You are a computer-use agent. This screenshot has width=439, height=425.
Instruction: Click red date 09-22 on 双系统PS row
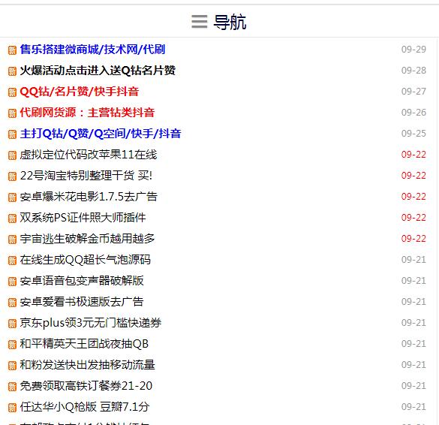click(x=413, y=218)
